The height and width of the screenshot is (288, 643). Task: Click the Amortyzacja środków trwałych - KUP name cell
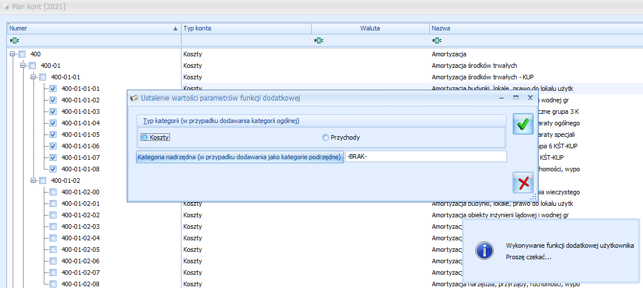[483, 77]
